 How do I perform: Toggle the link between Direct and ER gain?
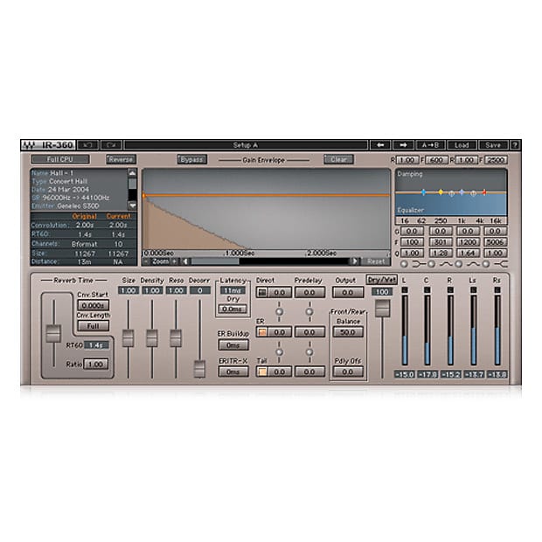click(279, 312)
